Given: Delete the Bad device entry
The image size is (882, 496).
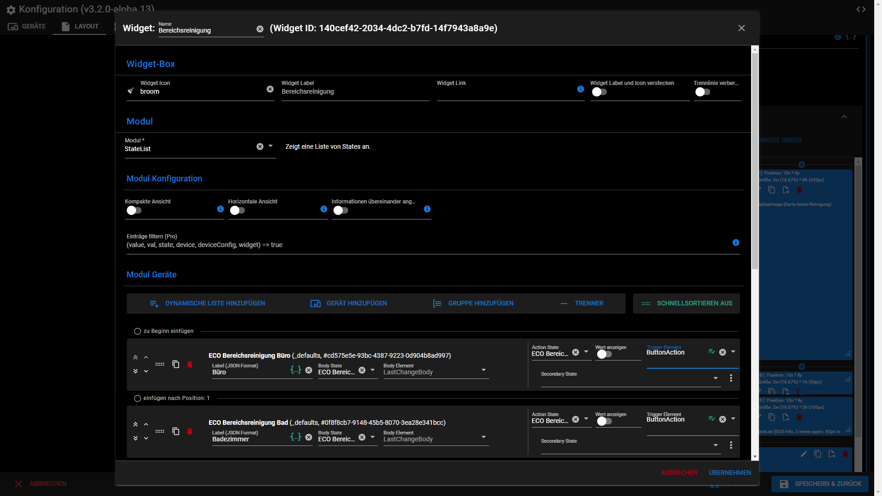Looking at the screenshot, I should tap(190, 431).
